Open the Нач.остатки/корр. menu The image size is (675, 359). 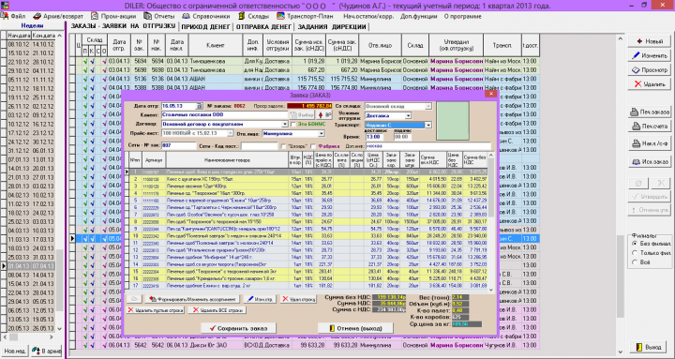[x=368, y=16]
